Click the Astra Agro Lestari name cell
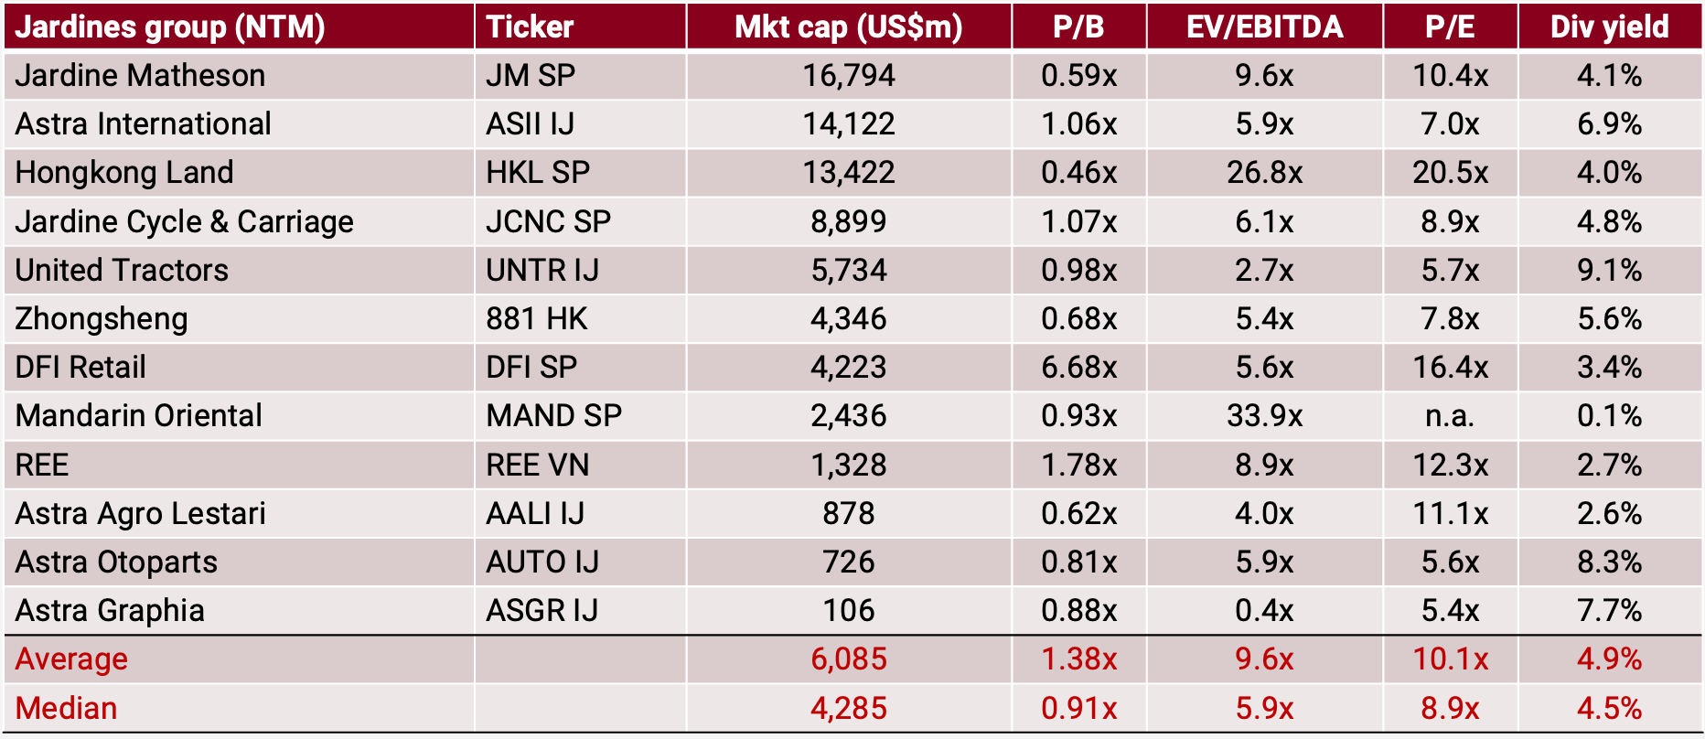Screen dimensions: 1705x739 point(140,513)
